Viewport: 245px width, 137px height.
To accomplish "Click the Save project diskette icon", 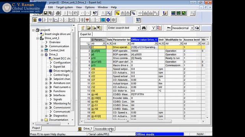I will (x=45, y=13).
